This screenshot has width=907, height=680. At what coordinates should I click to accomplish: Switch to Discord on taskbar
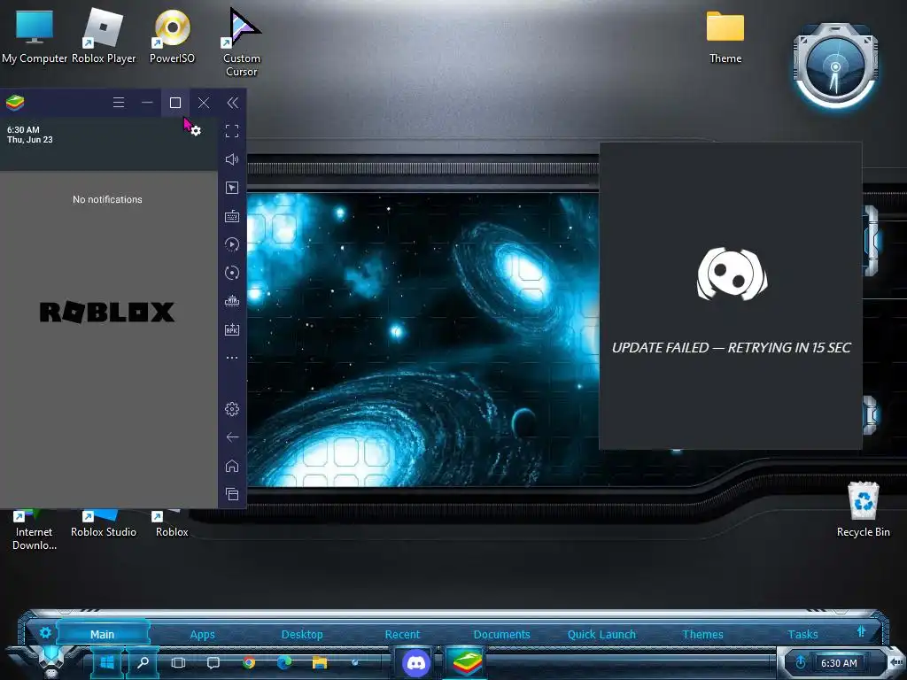[x=416, y=662]
